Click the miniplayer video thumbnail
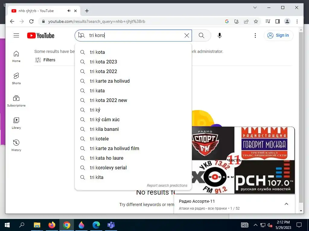Image resolution: width=309 pixels, height=231 pixels. click(x=243, y=160)
